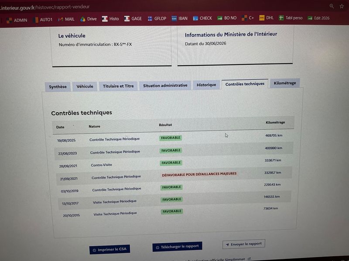Image resolution: width=349 pixels, height=261 pixels.
Task: Open the CHECK bookmark
Action: (202, 18)
